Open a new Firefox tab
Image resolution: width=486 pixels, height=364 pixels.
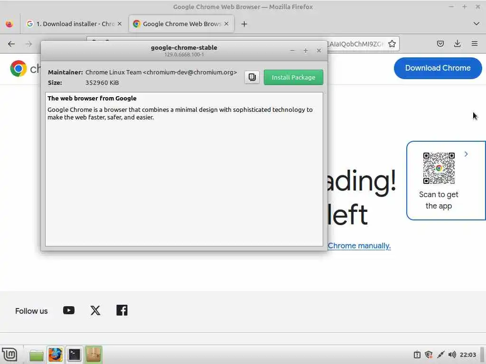[x=244, y=24]
